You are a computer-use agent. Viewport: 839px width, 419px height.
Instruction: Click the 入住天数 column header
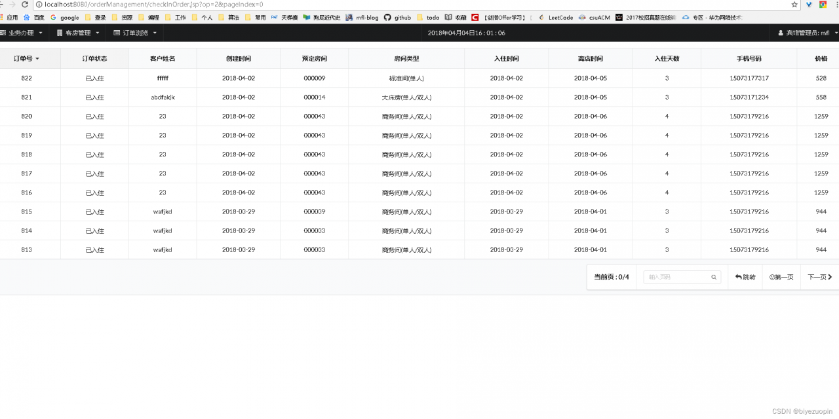click(667, 58)
